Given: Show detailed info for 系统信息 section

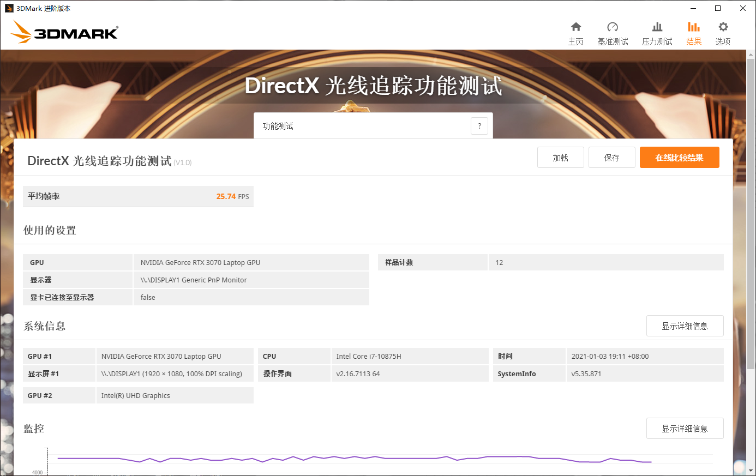Looking at the screenshot, I should point(685,326).
